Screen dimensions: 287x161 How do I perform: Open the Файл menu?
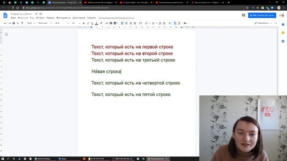click(13, 18)
